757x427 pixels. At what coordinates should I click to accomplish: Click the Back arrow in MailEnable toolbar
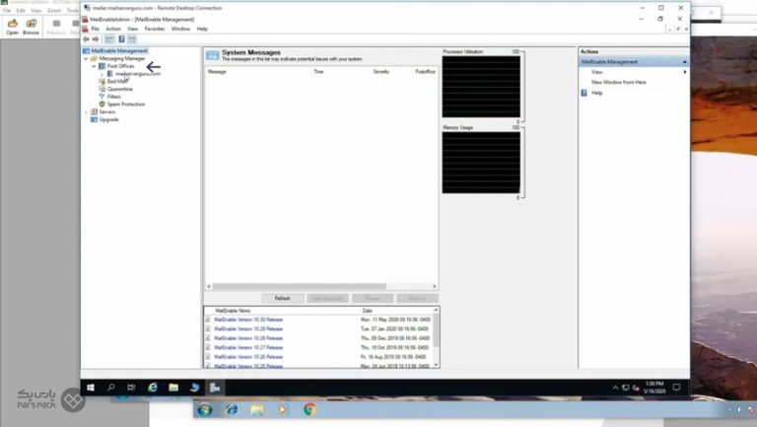86,38
